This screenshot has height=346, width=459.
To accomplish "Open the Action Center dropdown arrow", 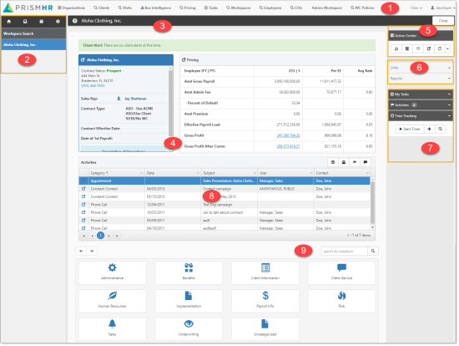I will [x=447, y=48].
